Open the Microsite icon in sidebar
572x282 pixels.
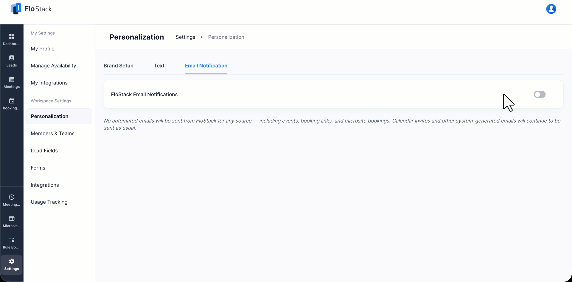(x=12, y=219)
